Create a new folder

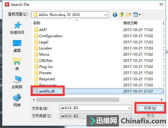pos(129,15)
